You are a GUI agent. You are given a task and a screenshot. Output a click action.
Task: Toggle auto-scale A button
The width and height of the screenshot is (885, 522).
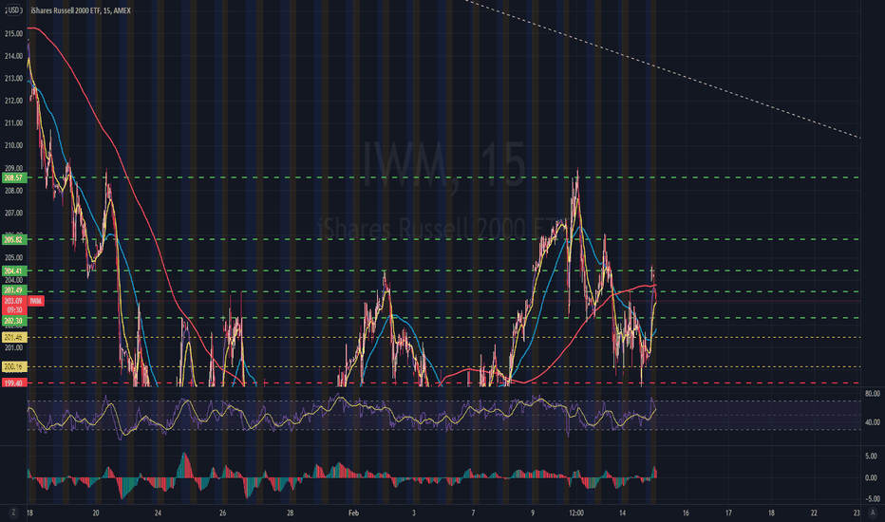873,513
